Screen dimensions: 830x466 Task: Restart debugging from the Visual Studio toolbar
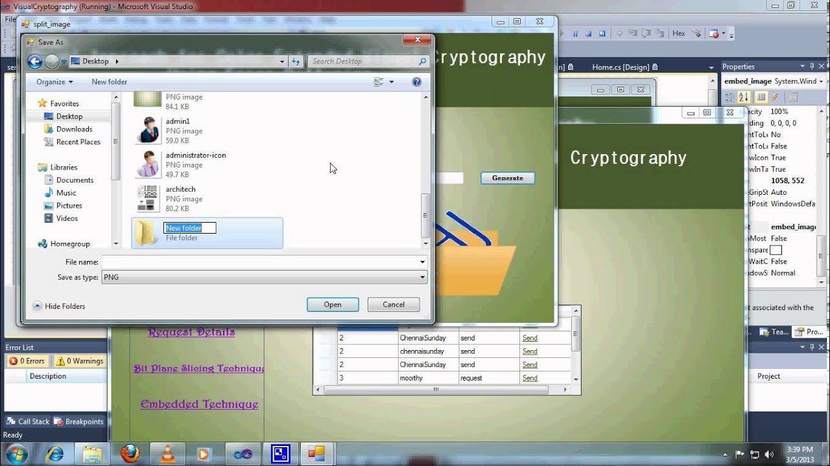tap(602, 34)
